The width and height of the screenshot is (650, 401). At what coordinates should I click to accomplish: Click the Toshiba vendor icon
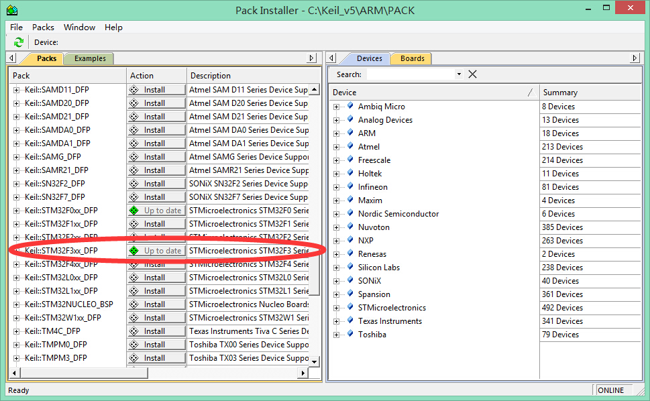[350, 334]
